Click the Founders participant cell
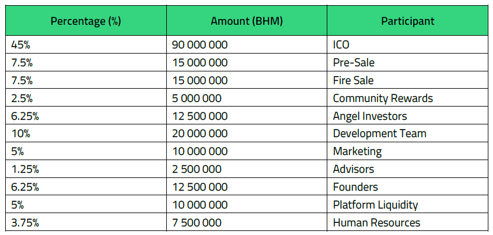The width and height of the screenshot is (493, 235). 355,187
